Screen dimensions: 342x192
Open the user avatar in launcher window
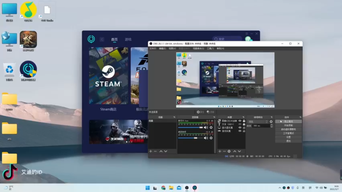pyautogui.click(x=248, y=39)
